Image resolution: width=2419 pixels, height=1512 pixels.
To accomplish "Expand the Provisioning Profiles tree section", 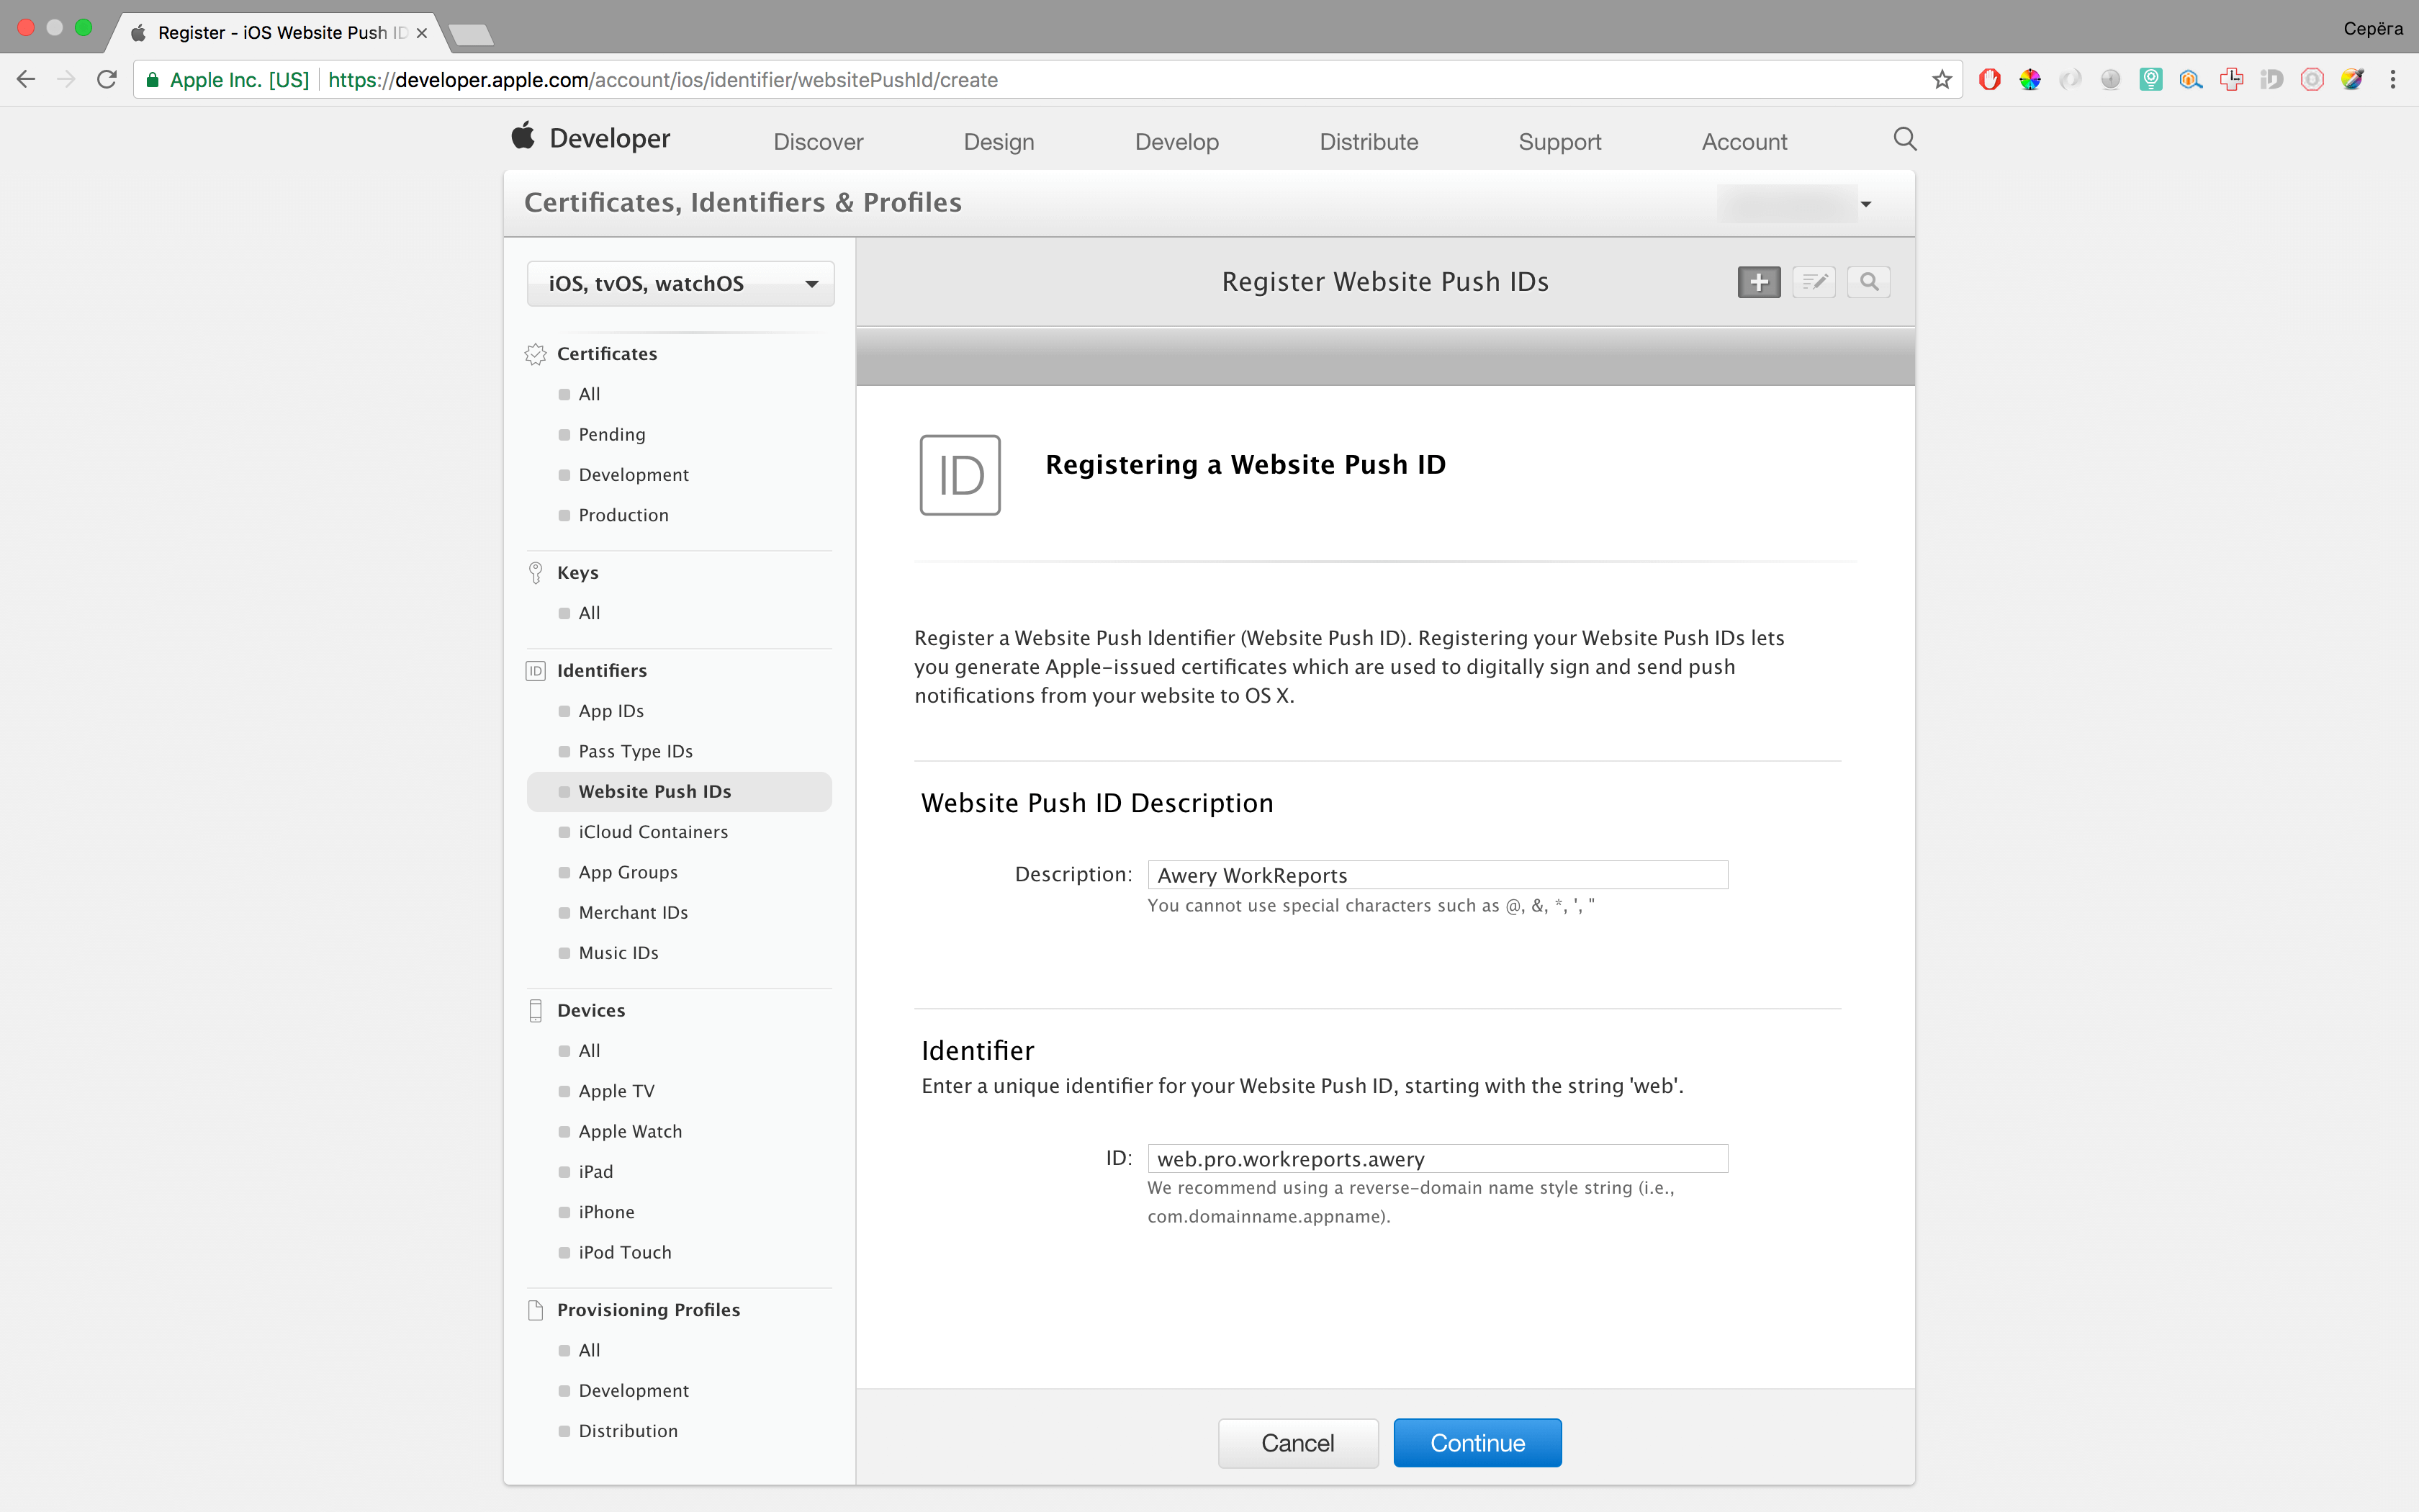I will pyautogui.click(x=648, y=1308).
